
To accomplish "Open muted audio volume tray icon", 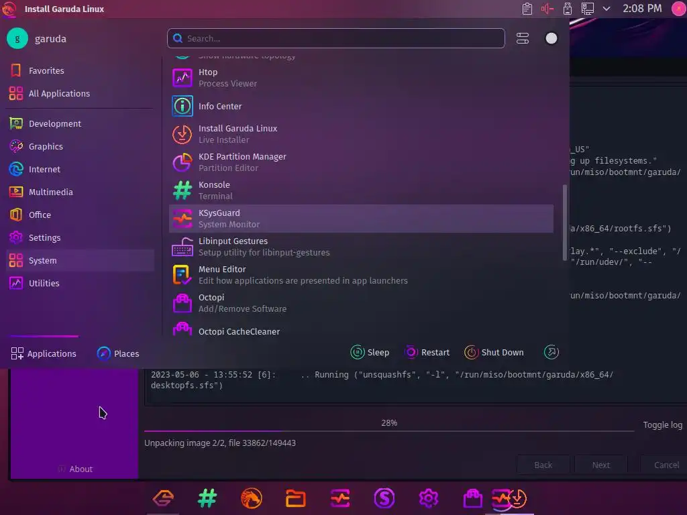I will (547, 9).
